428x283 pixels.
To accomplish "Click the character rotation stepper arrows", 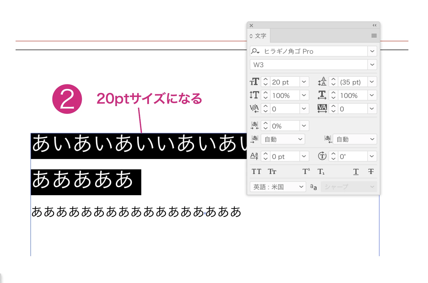I will (x=333, y=156).
